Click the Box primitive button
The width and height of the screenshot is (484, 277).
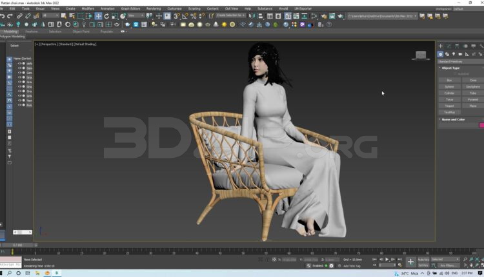click(449, 80)
